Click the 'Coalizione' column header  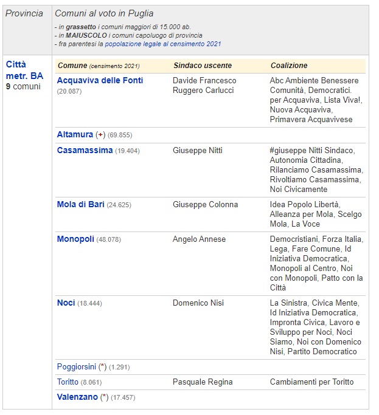coord(288,66)
